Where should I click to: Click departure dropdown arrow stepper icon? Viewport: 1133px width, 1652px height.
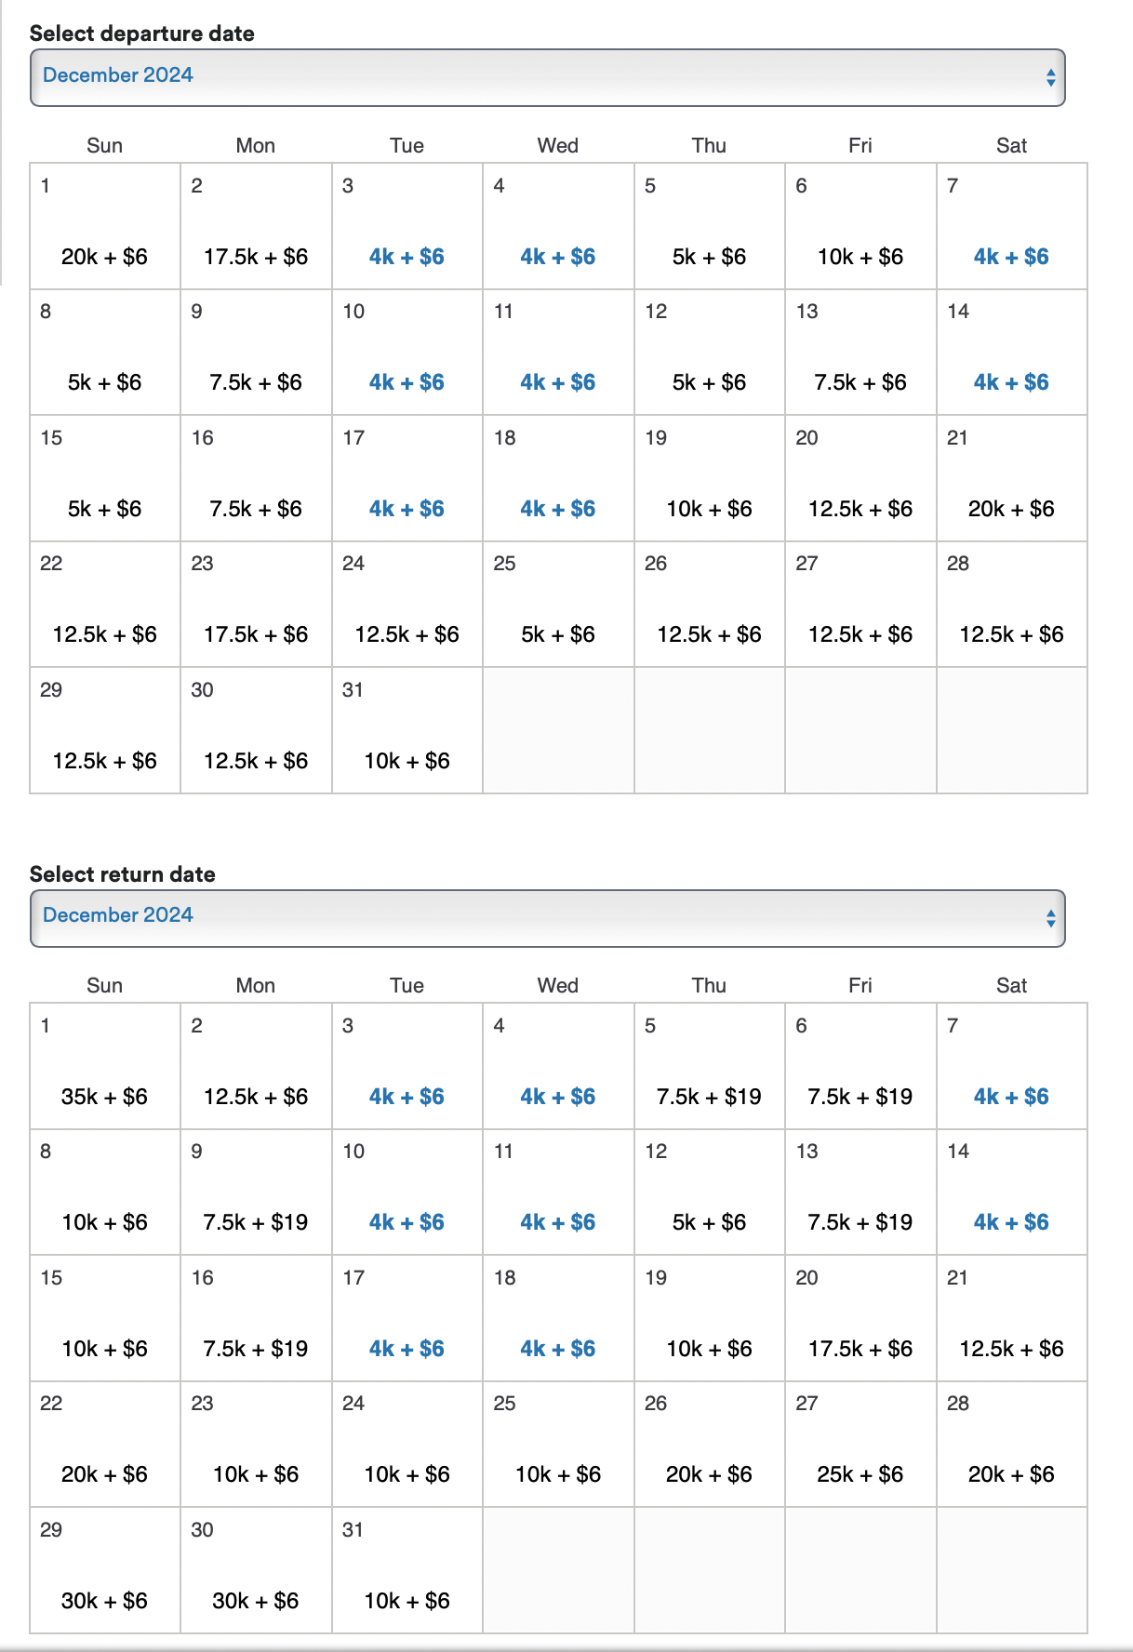point(1050,77)
